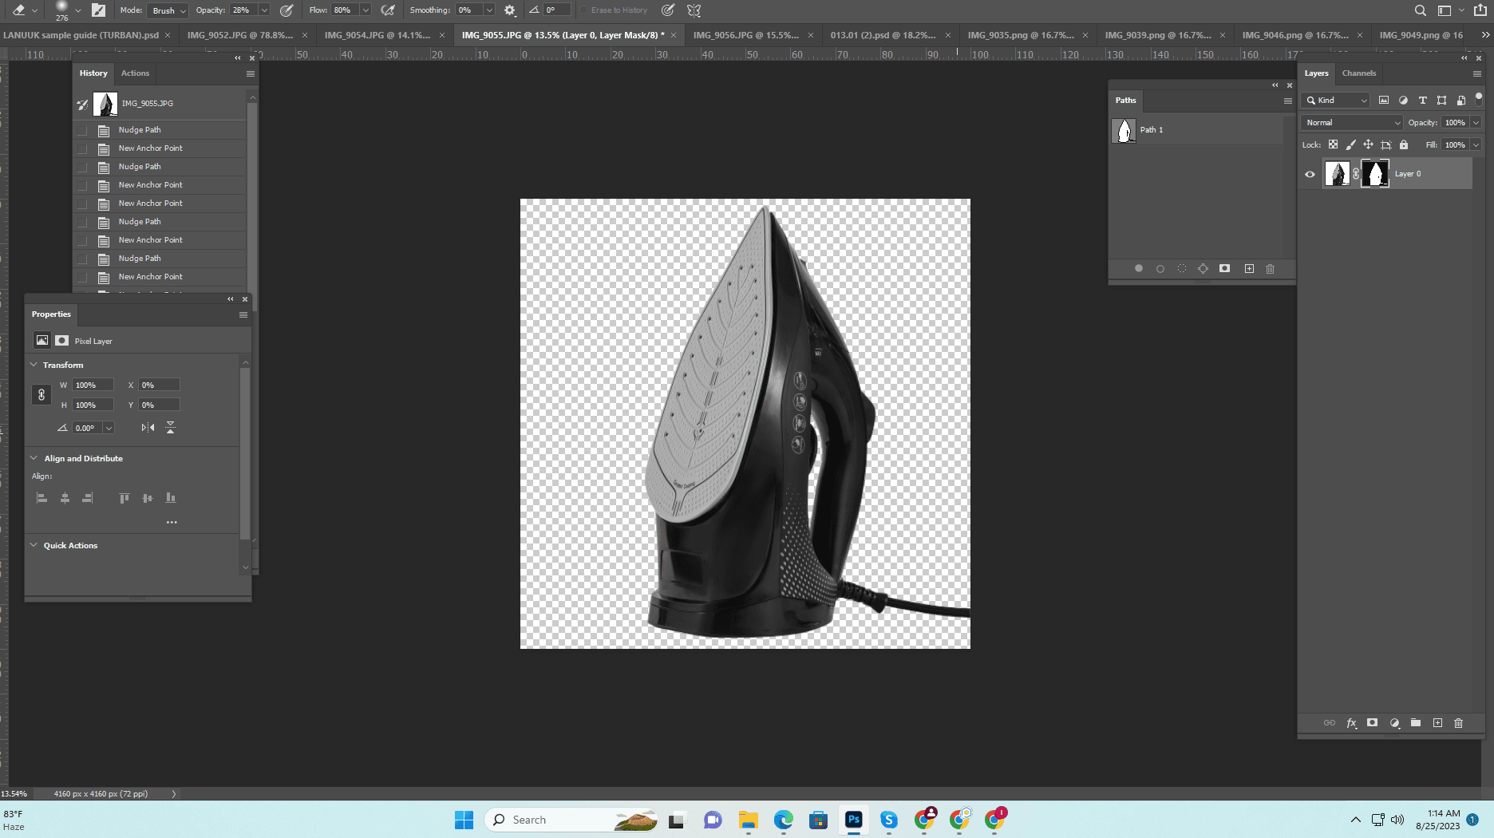Click the lock transparent pixels icon
Viewport: 1494px width, 838px height.
(x=1333, y=144)
